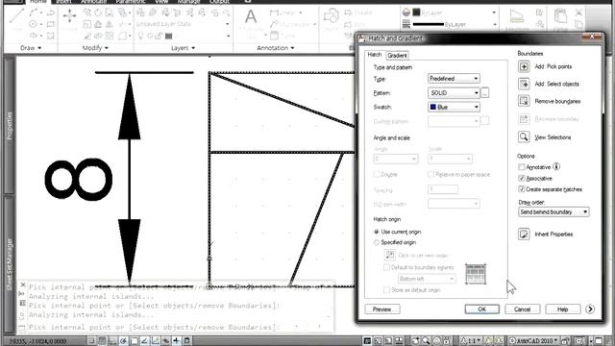The width and height of the screenshot is (615, 346).
Task: Click the OK button
Action: pos(482,309)
